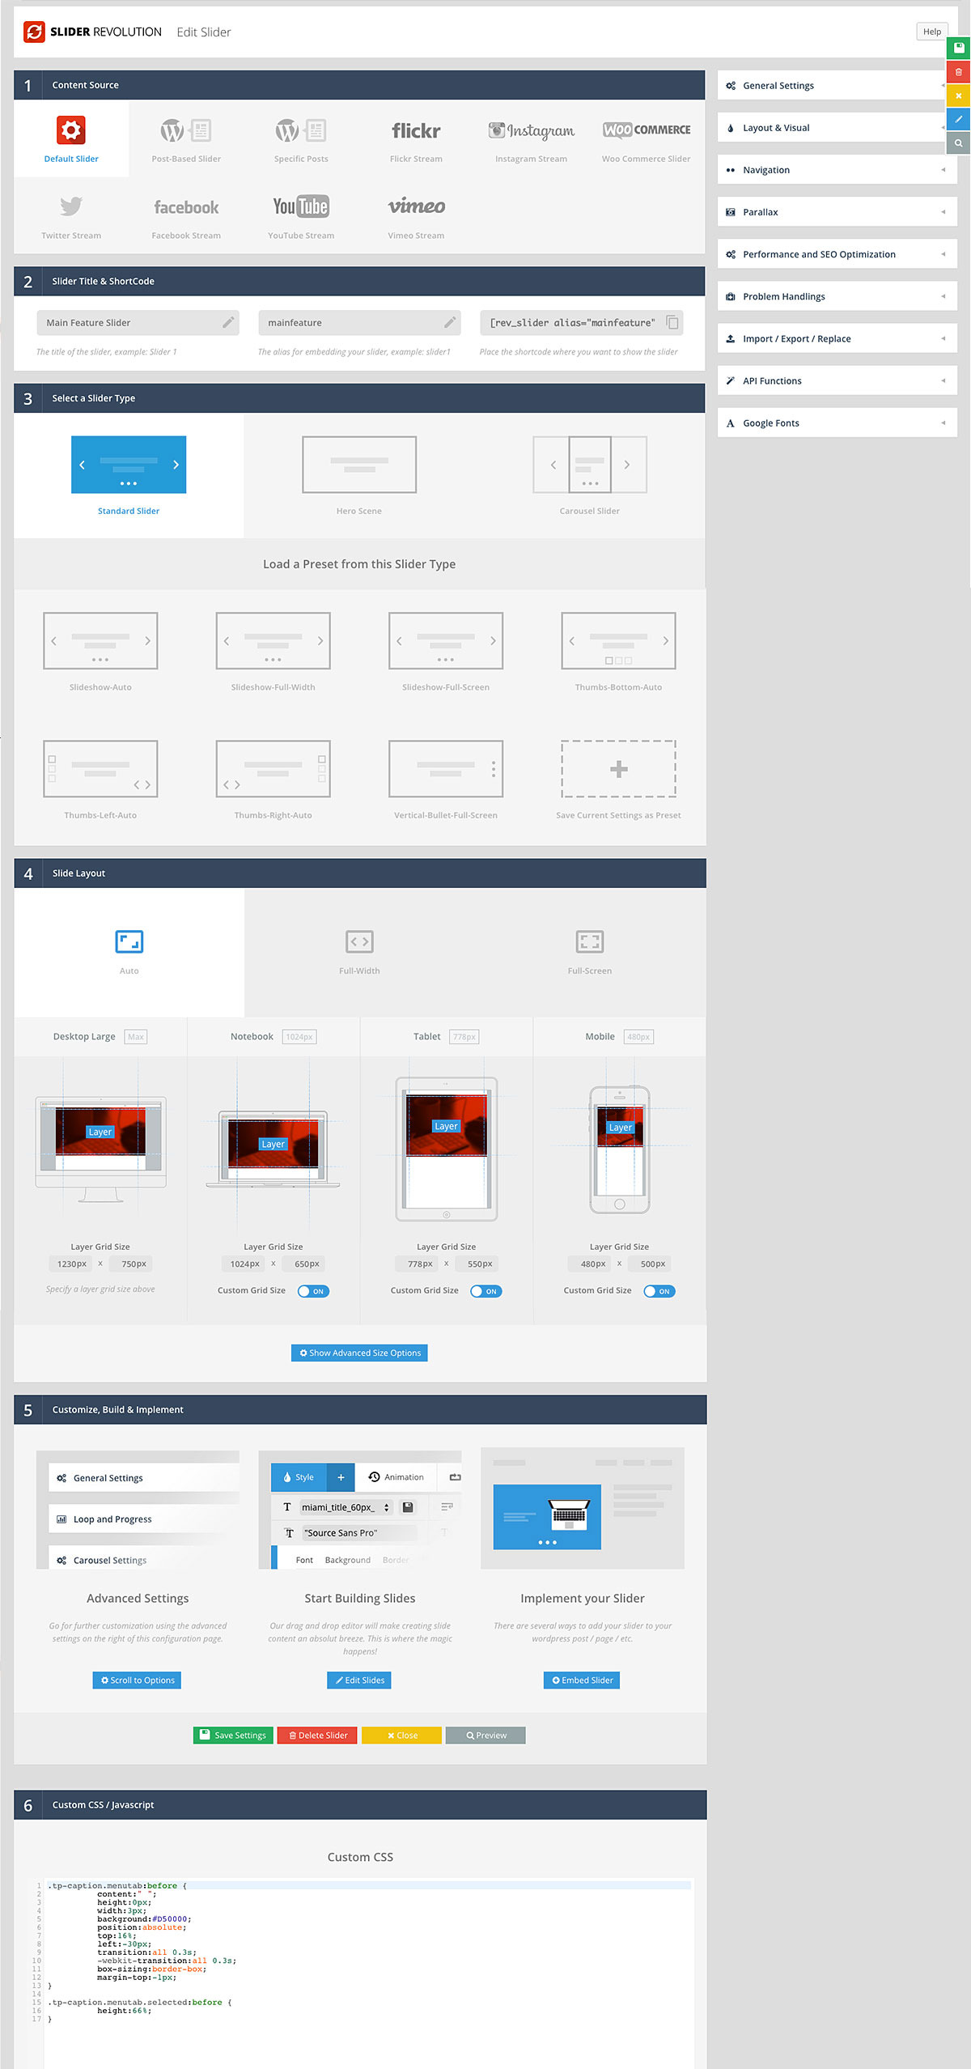Click the Animation tab in editor preview
This screenshot has height=2069, width=971.
click(396, 1477)
